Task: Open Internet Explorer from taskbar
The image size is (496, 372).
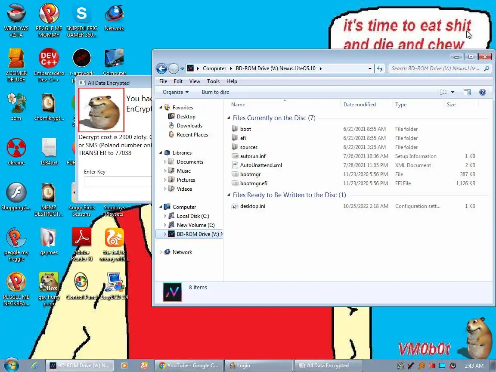Action: pyautogui.click(x=35, y=366)
